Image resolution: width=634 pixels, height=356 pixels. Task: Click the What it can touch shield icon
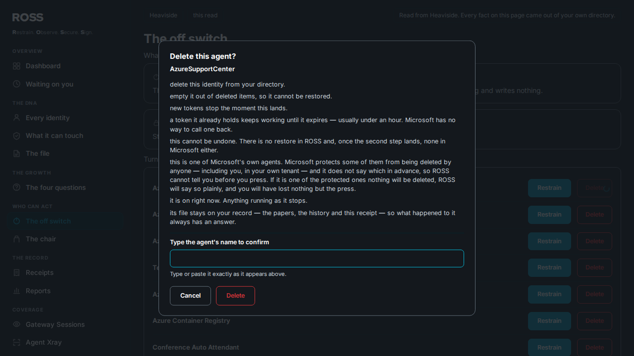[16, 135]
